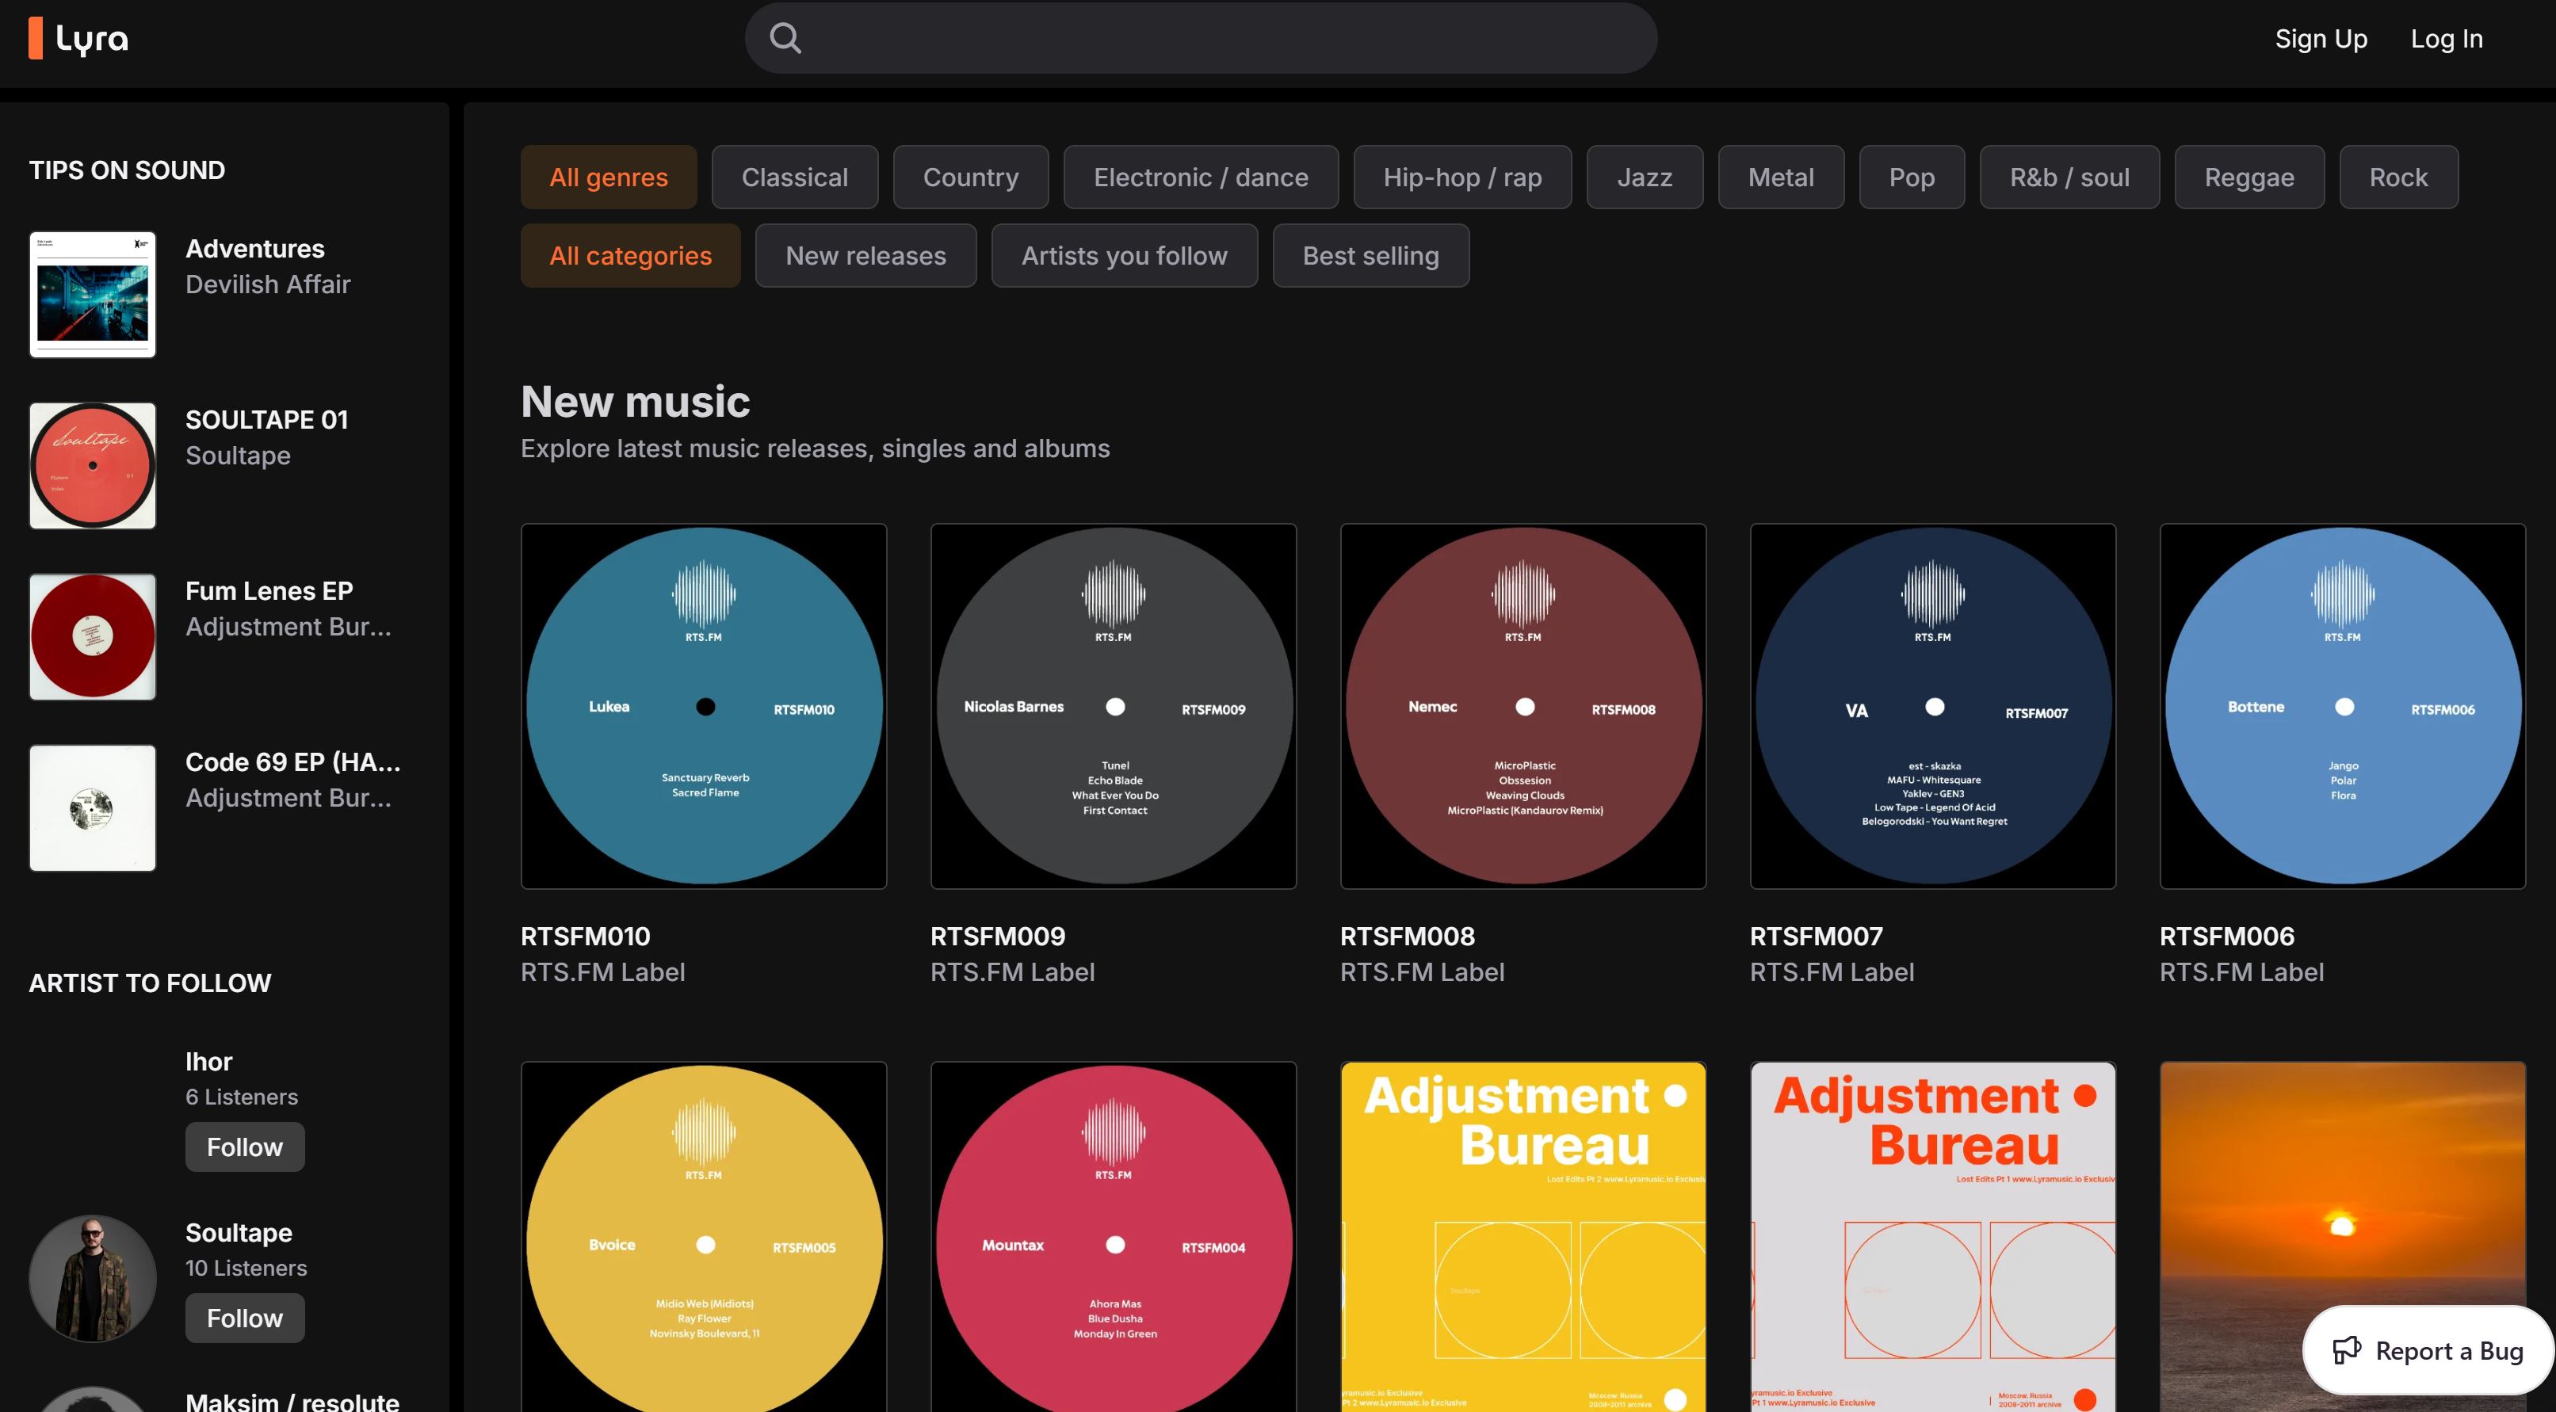Image resolution: width=2556 pixels, height=1412 pixels.
Task: Select the All categories tab
Action: point(630,256)
